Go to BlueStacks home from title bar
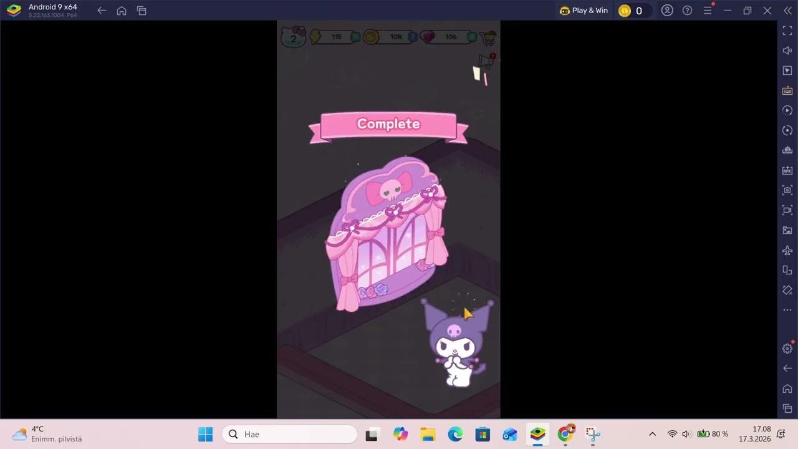 click(122, 11)
